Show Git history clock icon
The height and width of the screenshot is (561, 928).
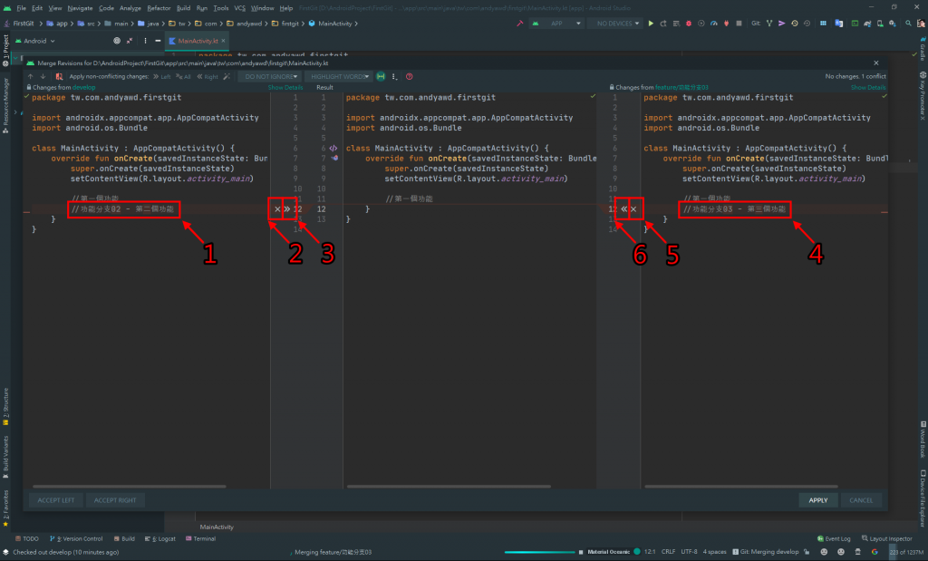point(794,24)
